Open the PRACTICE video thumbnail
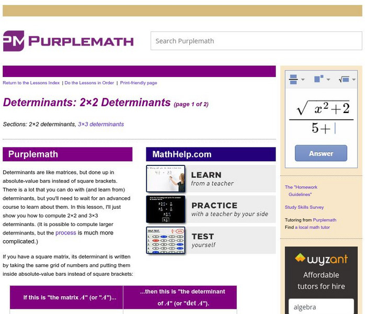This screenshot has width=365, height=314. point(166,209)
